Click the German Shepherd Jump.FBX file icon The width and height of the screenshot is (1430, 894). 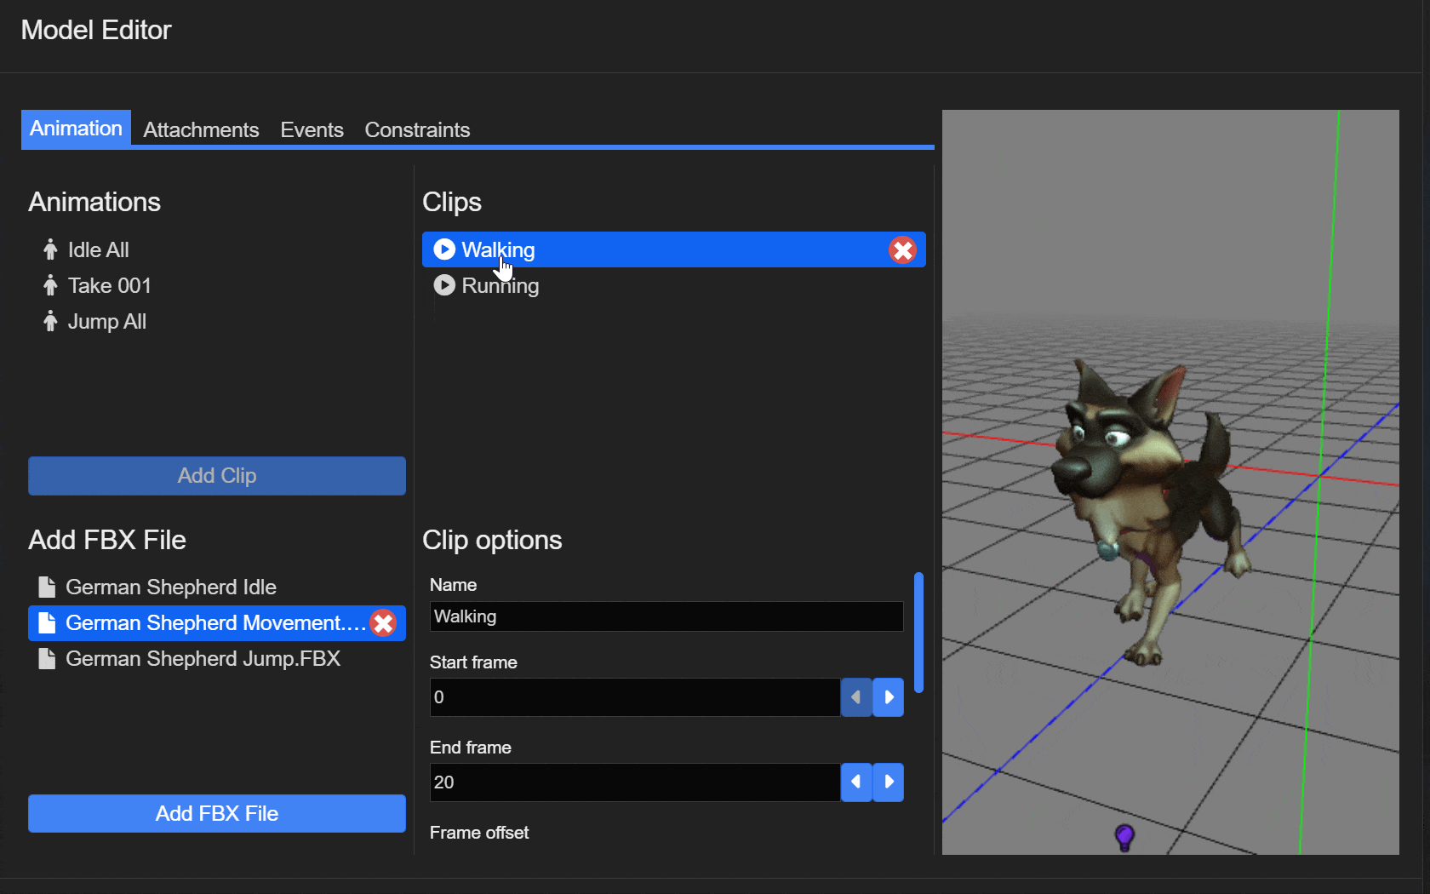point(48,658)
